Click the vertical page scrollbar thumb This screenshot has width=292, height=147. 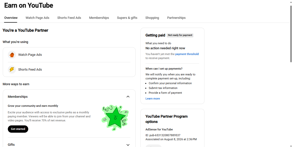(291, 34)
